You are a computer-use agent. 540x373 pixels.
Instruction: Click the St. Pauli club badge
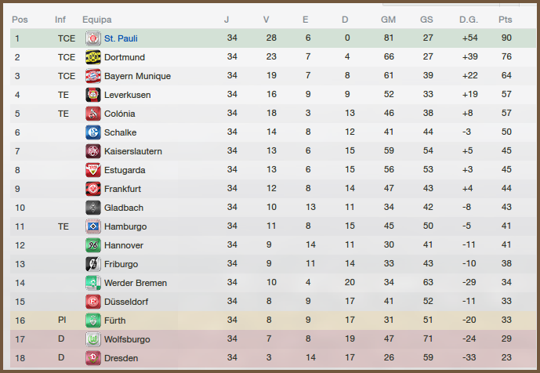(x=93, y=38)
